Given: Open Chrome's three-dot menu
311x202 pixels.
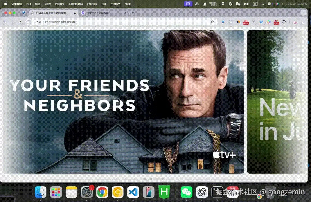Looking at the screenshot, I should pos(303,22).
